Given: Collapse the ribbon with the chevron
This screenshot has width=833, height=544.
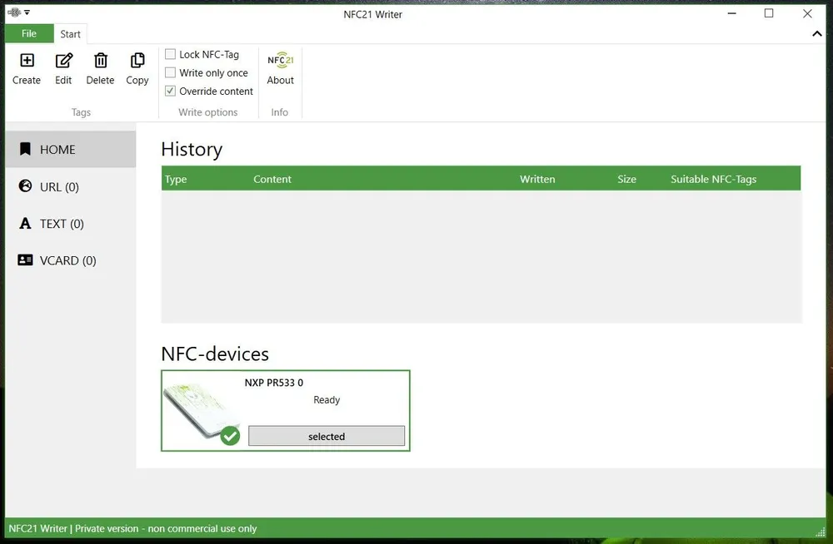Looking at the screenshot, I should [816, 34].
